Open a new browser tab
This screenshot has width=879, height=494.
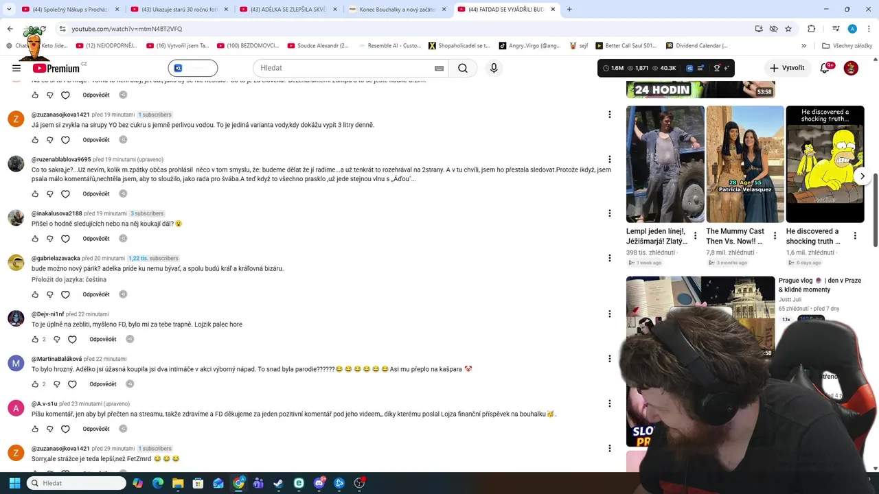click(569, 10)
